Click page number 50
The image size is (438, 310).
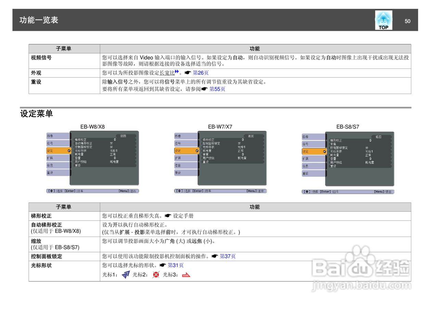[408, 21]
